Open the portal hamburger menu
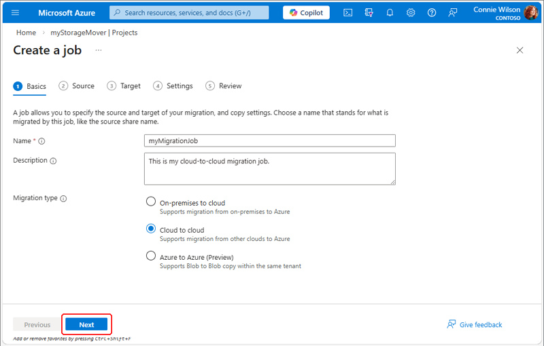The height and width of the screenshot is (346, 544). (x=15, y=13)
